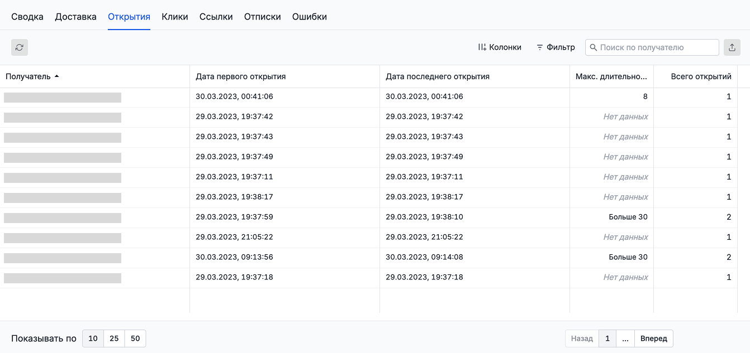Viewport: 750px width, 353px height.
Task: Click page number 1 in pagination
Action: click(607, 338)
